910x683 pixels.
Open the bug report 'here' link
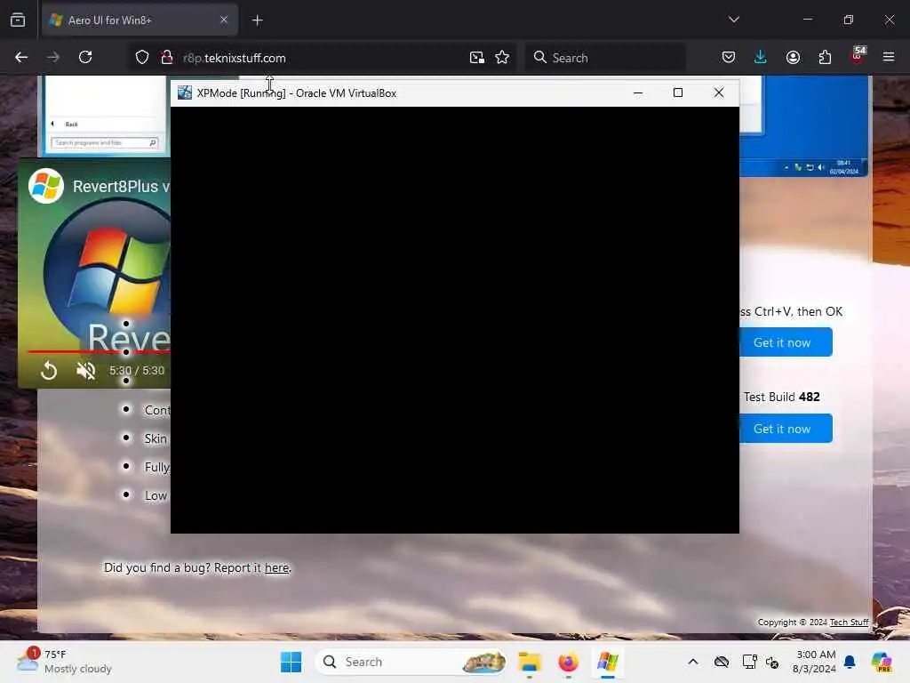click(277, 568)
